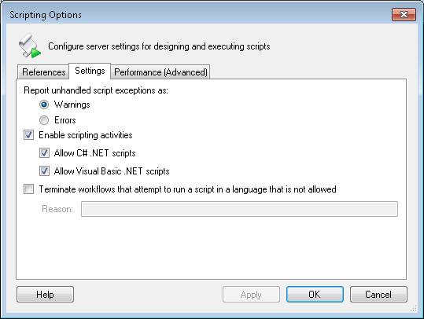Switch to the References tab
The image size is (424, 319).
click(x=43, y=72)
